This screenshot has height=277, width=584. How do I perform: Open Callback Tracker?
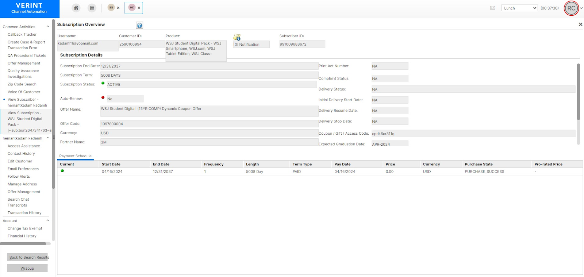point(22,35)
